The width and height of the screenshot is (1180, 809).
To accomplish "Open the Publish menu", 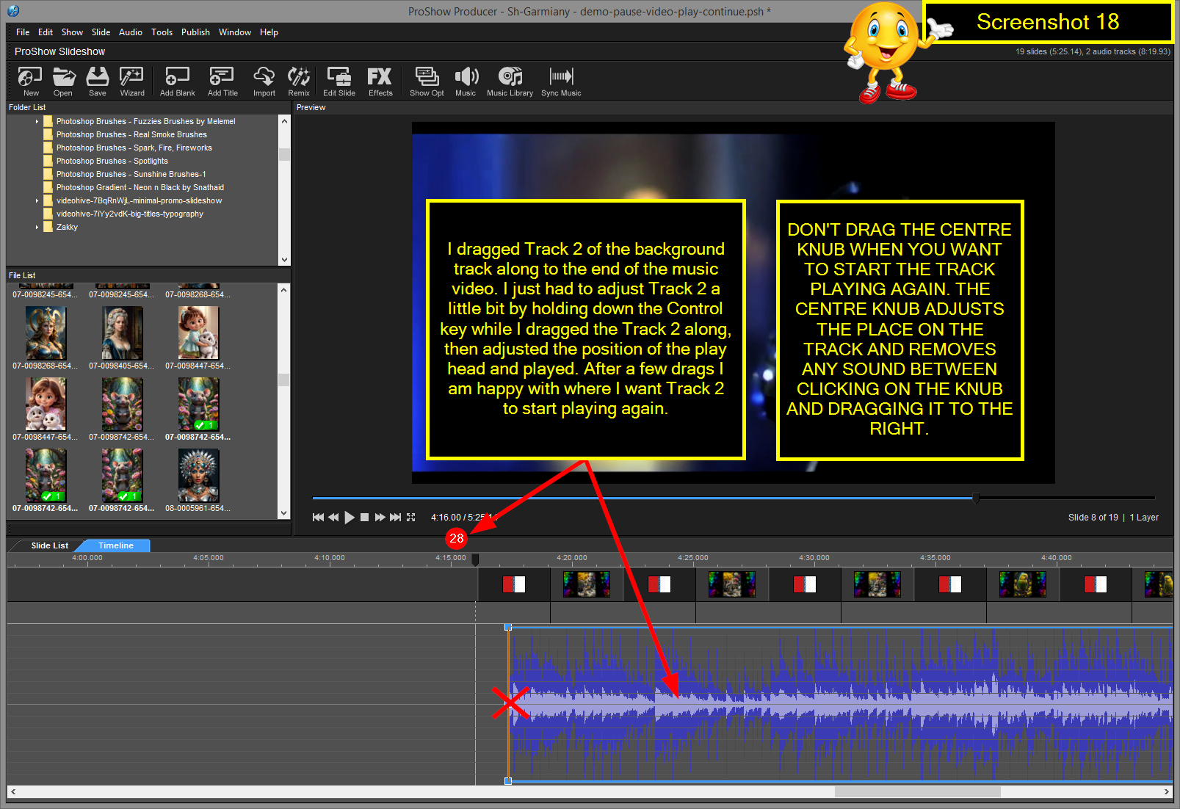I will (195, 32).
